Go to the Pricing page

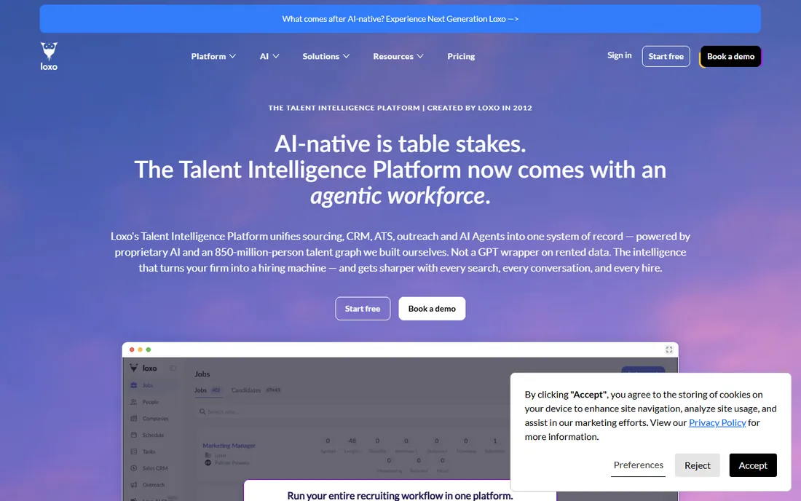(x=461, y=56)
